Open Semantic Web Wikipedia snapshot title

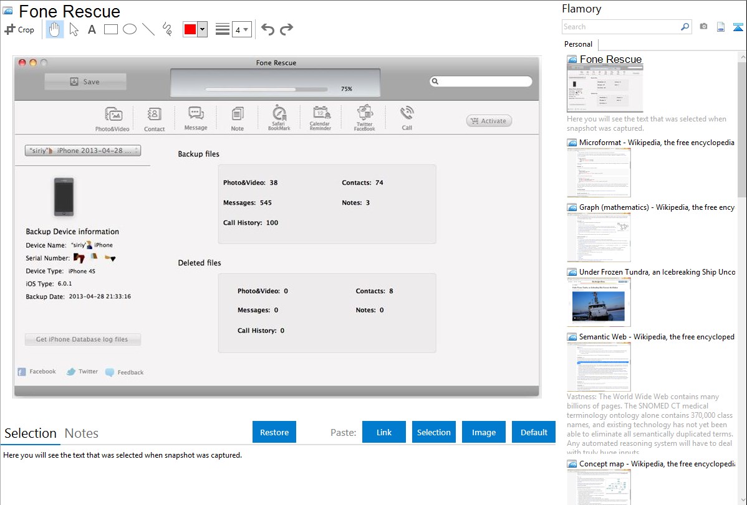657,336
